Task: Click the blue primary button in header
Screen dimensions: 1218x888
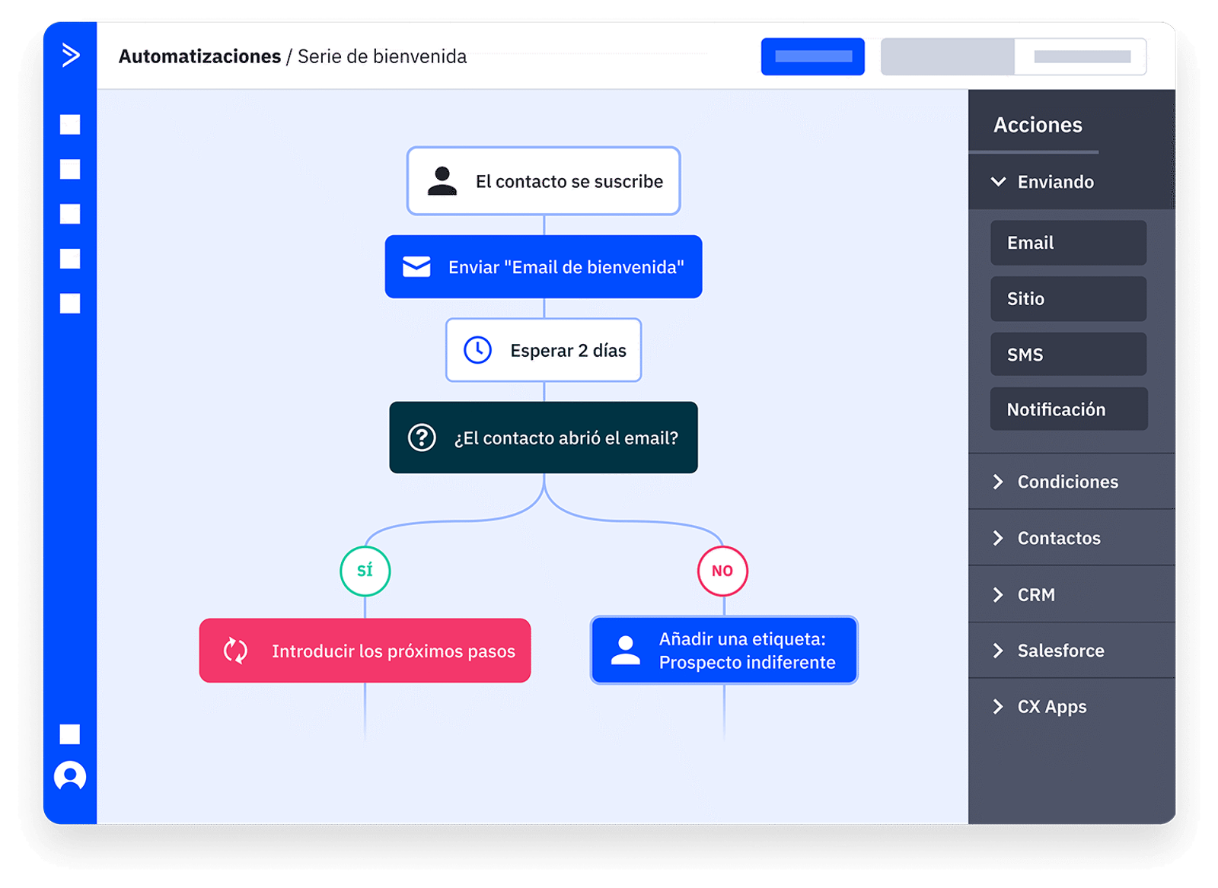Action: (x=812, y=56)
